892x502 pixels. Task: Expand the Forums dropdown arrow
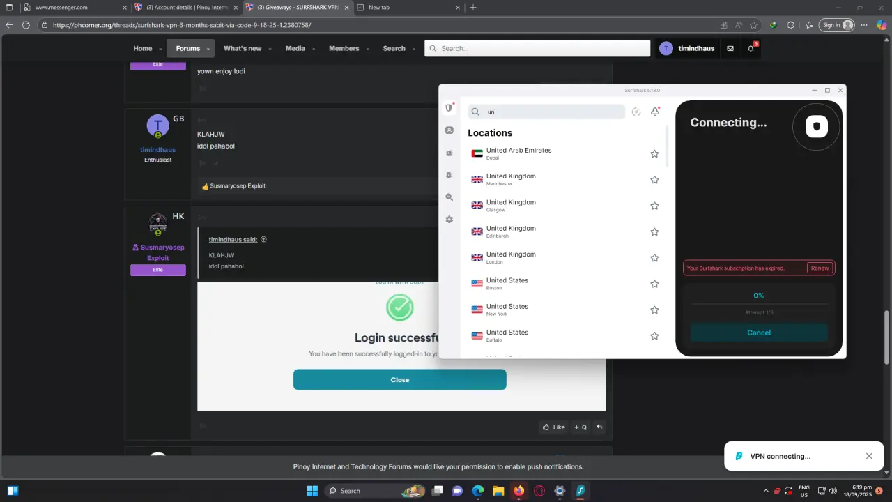[x=208, y=49]
